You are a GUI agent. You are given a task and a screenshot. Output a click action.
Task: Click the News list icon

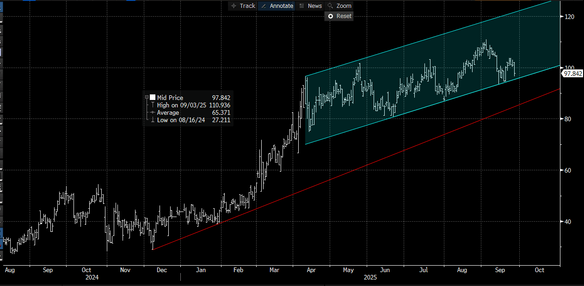tap(302, 6)
